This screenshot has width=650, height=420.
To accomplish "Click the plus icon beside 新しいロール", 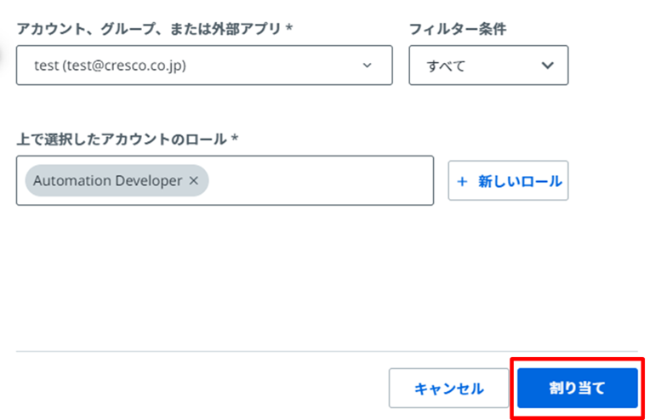I will click(x=462, y=181).
